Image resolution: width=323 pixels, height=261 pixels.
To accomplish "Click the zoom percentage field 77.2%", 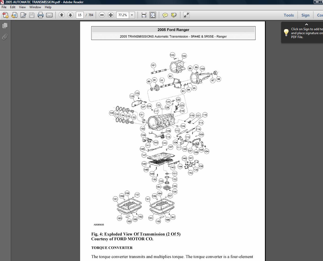I will [123, 15].
